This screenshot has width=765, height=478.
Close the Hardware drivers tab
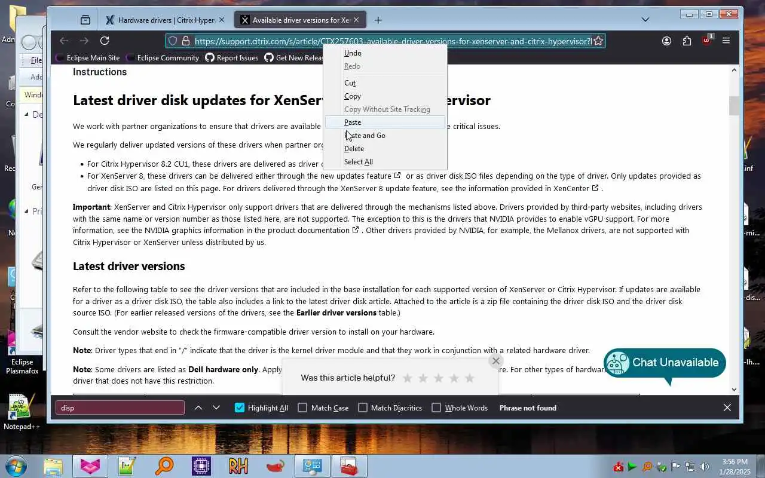pos(222,20)
